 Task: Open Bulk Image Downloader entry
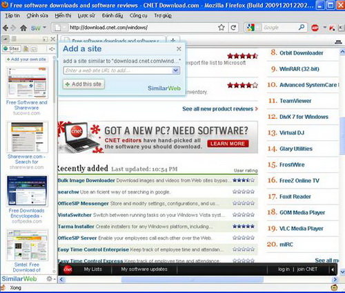pyautogui.click(x=86, y=180)
